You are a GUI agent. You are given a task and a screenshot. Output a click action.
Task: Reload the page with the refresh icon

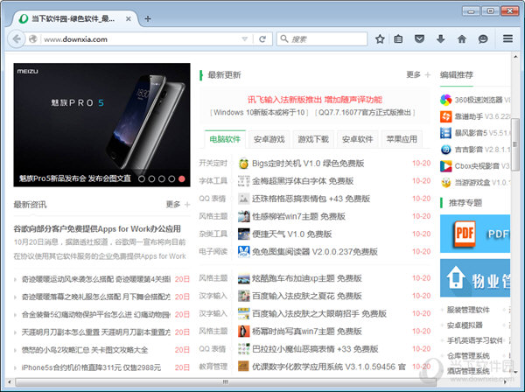pos(262,39)
